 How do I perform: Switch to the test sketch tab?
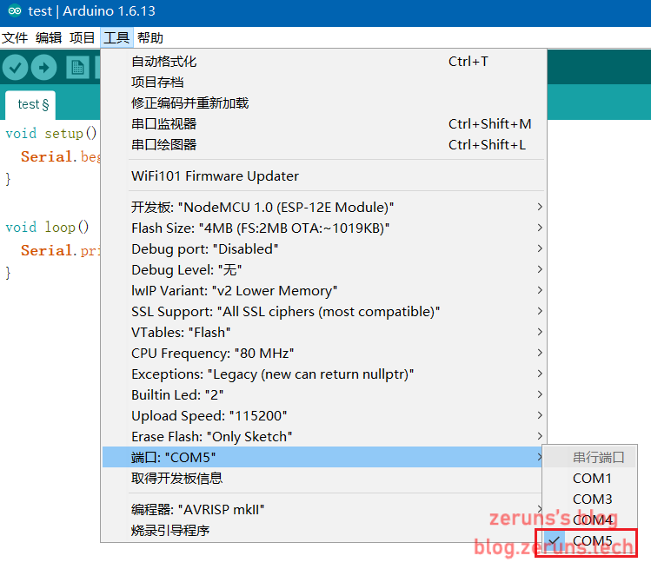click(x=33, y=104)
